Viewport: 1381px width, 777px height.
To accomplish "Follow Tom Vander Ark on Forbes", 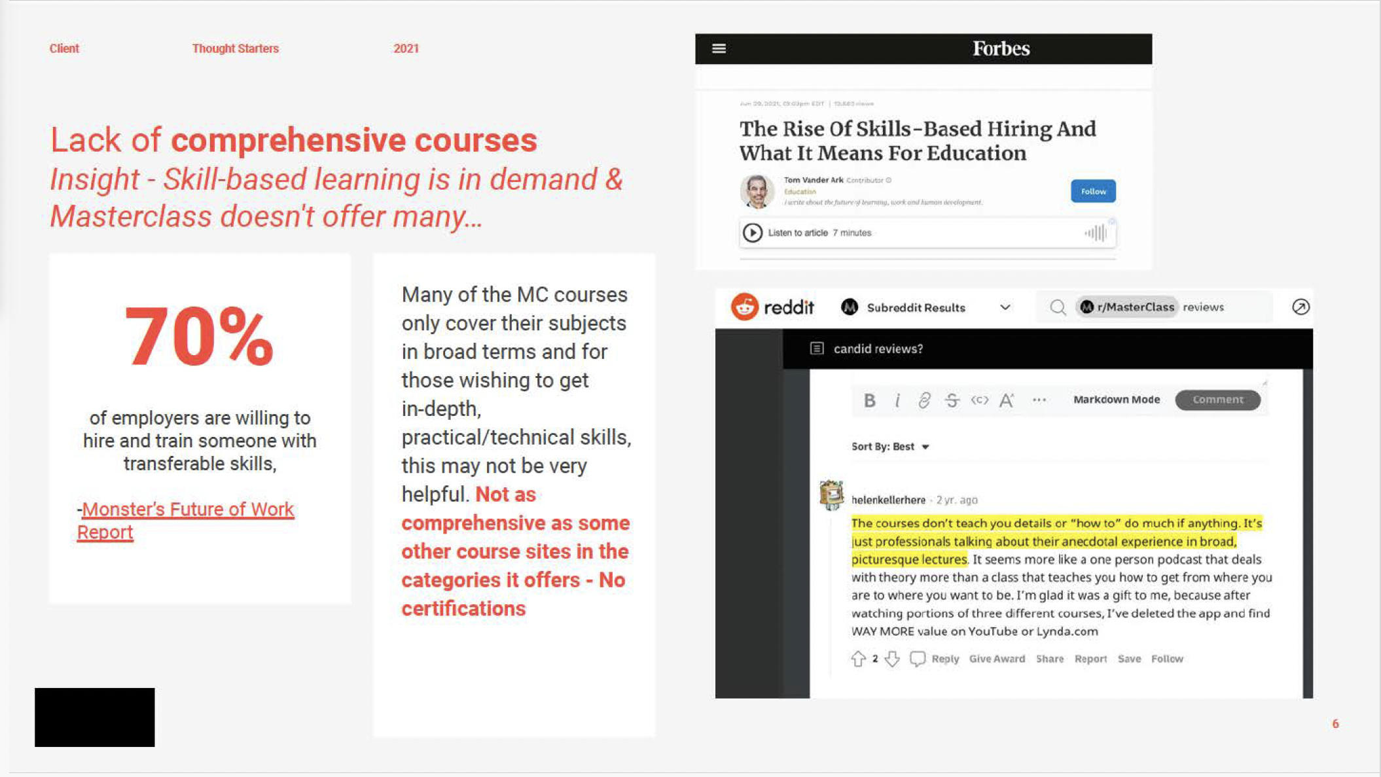I will tap(1093, 191).
